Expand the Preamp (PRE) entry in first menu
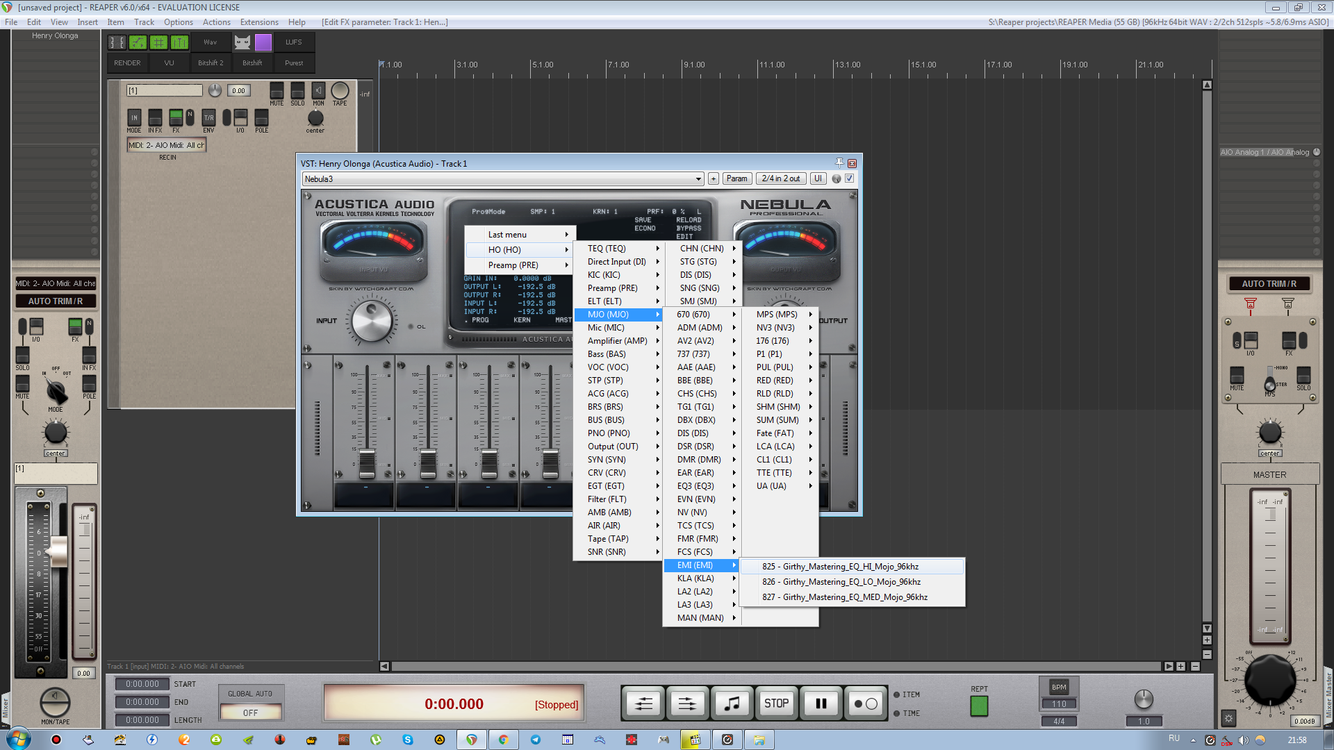The height and width of the screenshot is (750, 1334). (x=520, y=265)
